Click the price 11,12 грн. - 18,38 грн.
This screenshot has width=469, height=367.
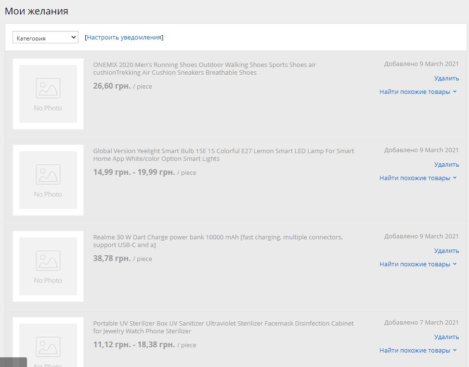134,344
